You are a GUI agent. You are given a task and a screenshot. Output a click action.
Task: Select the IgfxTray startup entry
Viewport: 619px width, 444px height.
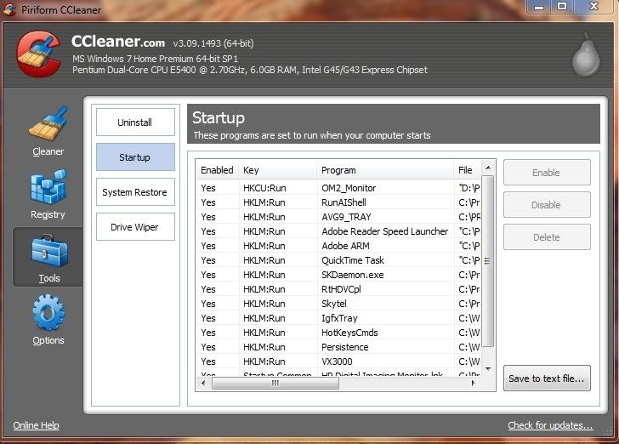point(338,318)
